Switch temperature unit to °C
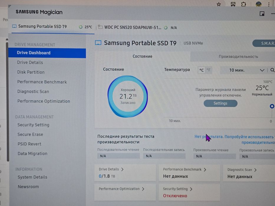 [202, 70]
